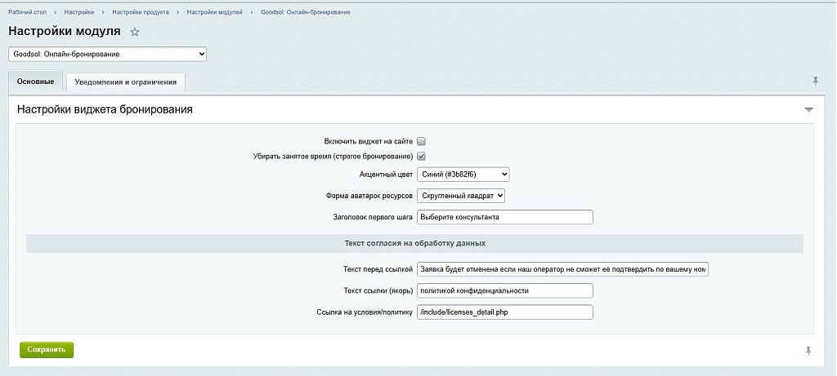837x376 pixels.
Task: Switch to the Основные tab
Action: 36,82
